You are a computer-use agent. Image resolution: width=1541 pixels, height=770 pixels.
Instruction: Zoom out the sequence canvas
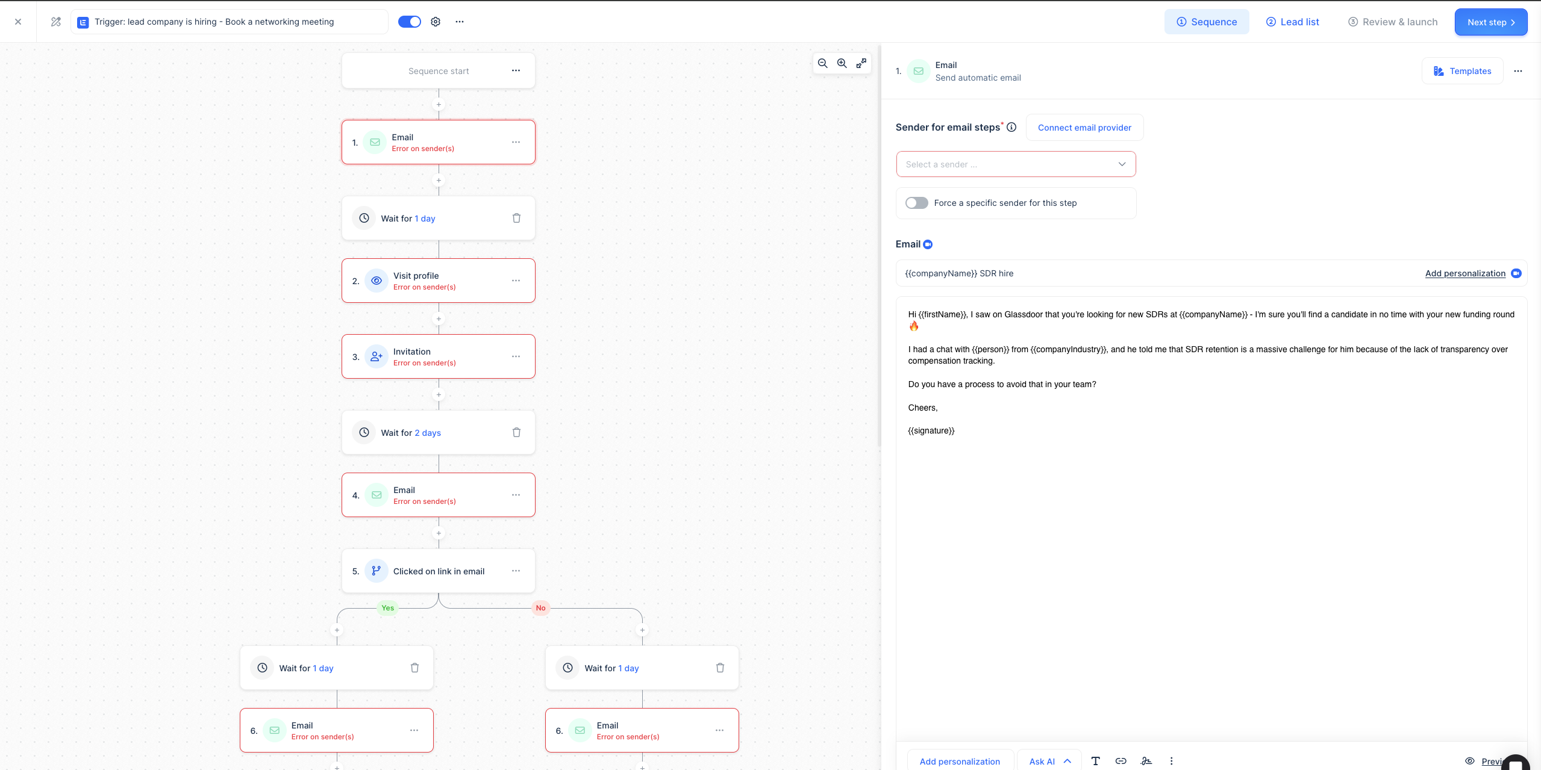pyautogui.click(x=822, y=63)
